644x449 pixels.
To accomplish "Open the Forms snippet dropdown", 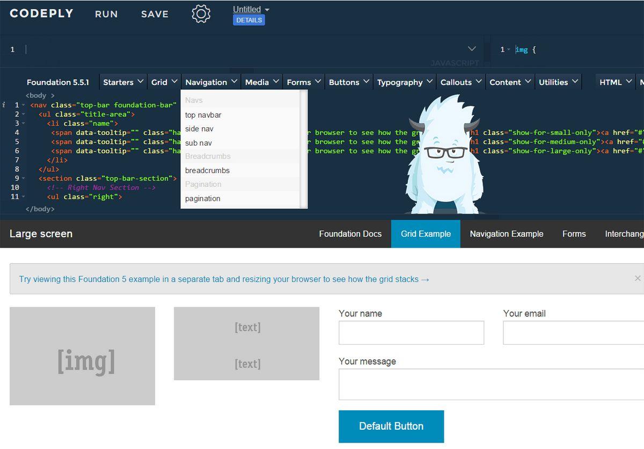I will point(304,82).
